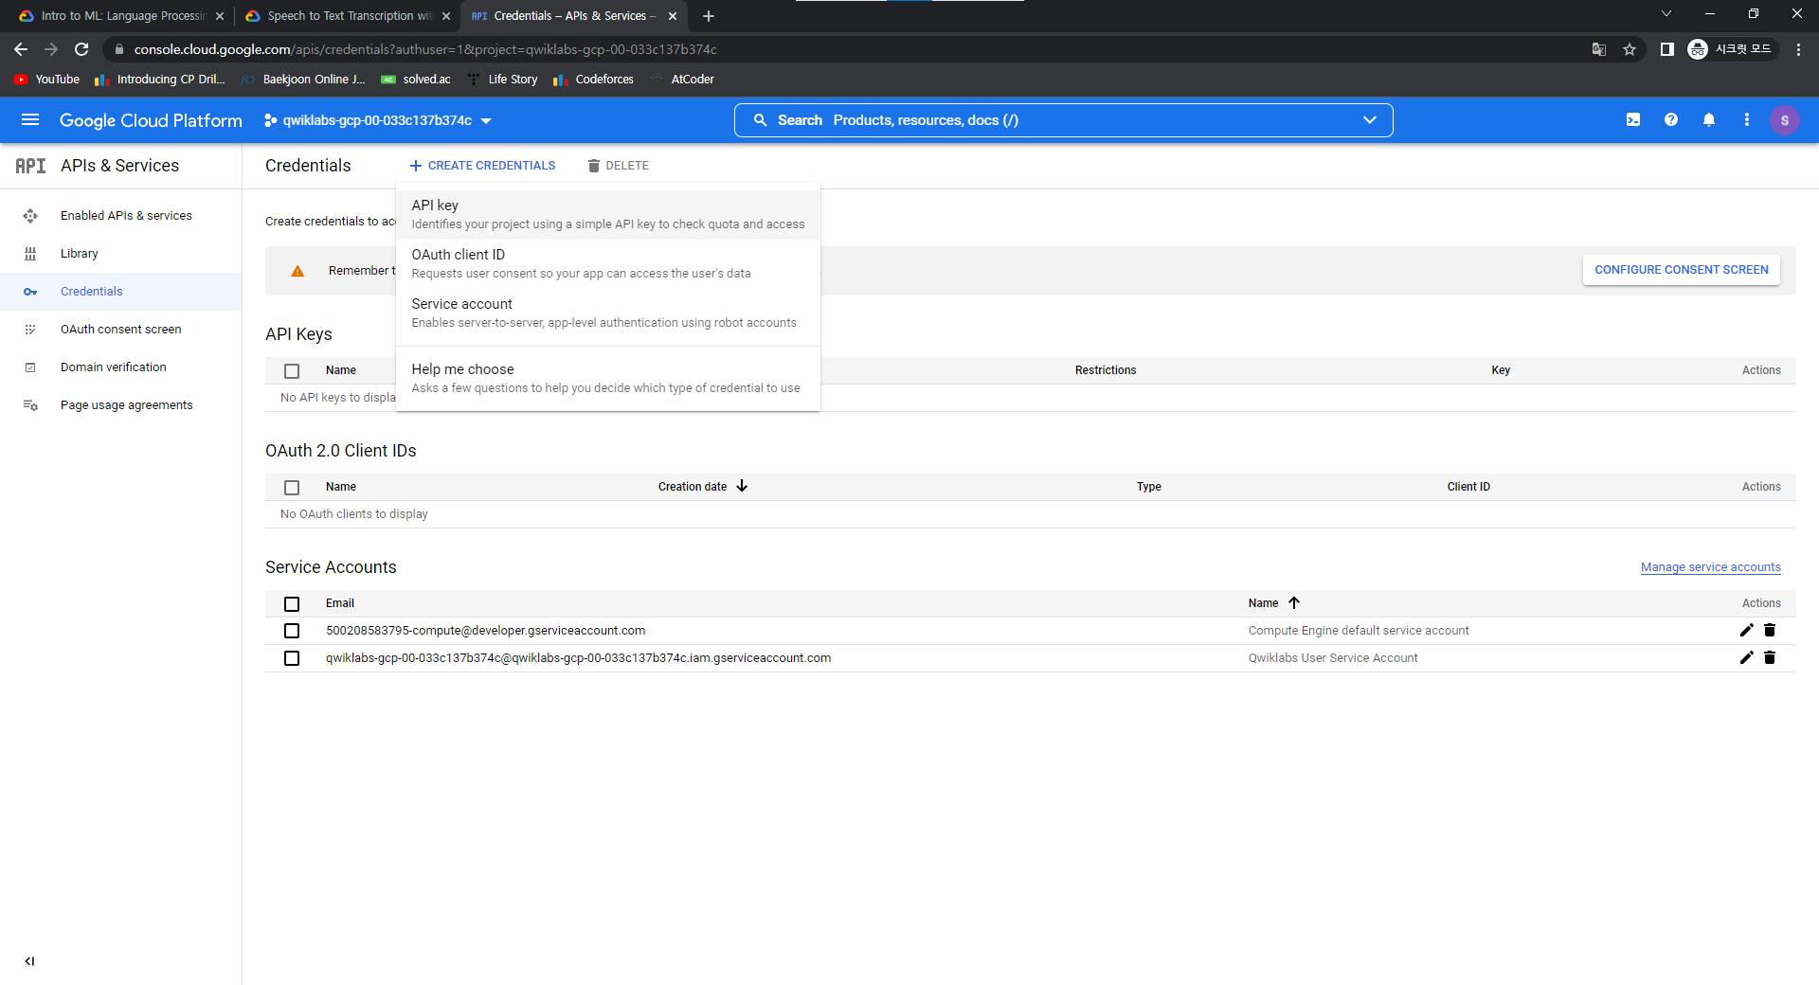
Task: Close the Credentials browser tab
Action: pyautogui.click(x=673, y=16)
